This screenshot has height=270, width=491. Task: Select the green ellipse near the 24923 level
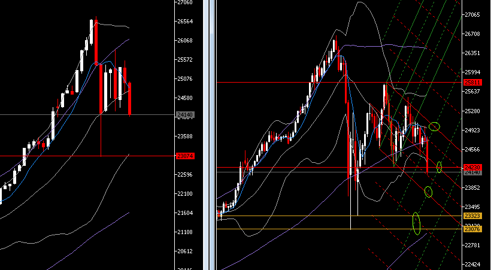coord(434,126)
